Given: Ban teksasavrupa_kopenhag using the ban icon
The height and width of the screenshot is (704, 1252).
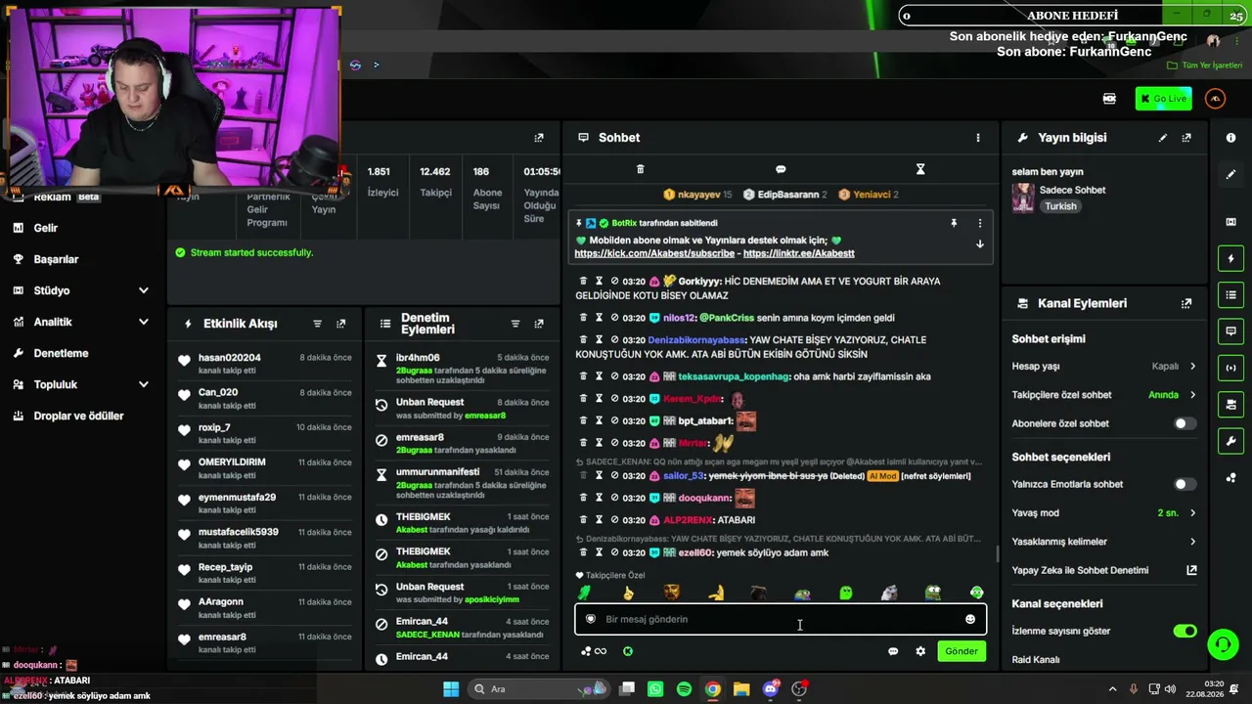Looking at the screenshot, I should click(x=615, y=376).
